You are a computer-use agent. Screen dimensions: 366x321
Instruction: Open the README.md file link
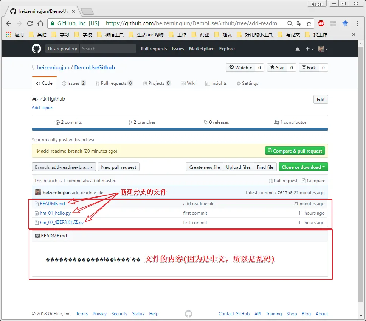[52, 204]
